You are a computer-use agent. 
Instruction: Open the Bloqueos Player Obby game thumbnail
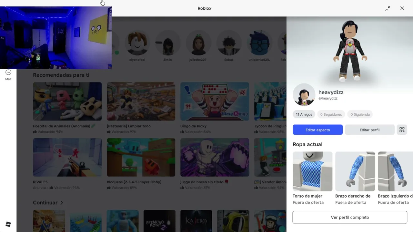tap(141, 158)
